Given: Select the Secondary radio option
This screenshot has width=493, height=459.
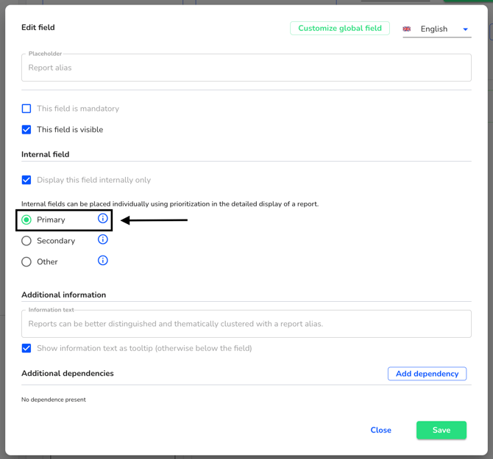Looking at the screenshot, I should pos(26,241).
